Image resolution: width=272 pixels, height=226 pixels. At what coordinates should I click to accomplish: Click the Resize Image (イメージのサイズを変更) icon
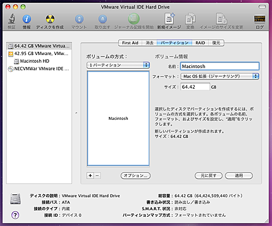[221, 19]
